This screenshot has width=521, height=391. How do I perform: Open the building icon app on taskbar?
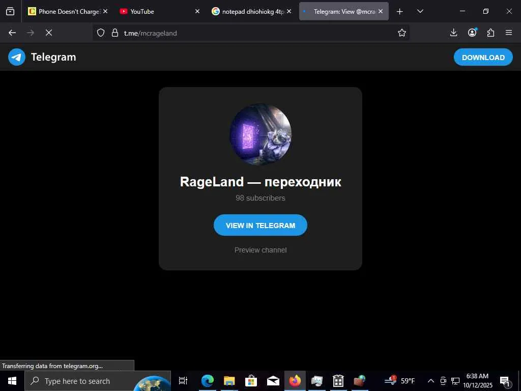[338, 381]
